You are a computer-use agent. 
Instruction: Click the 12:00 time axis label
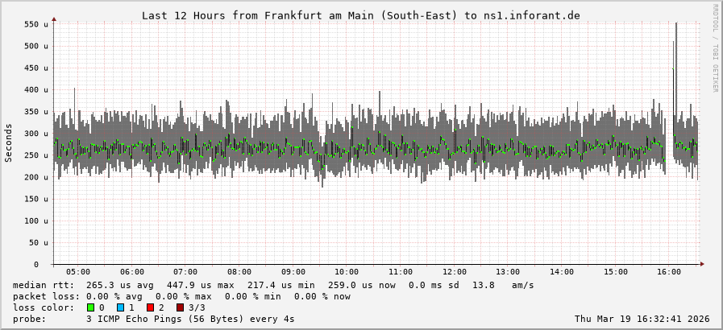click(x=454, y=272)
